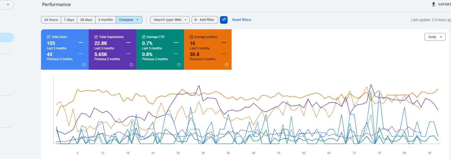451x159 pixels.
Task: Click the 22.8K impressions value
Action: click(101, 43)
